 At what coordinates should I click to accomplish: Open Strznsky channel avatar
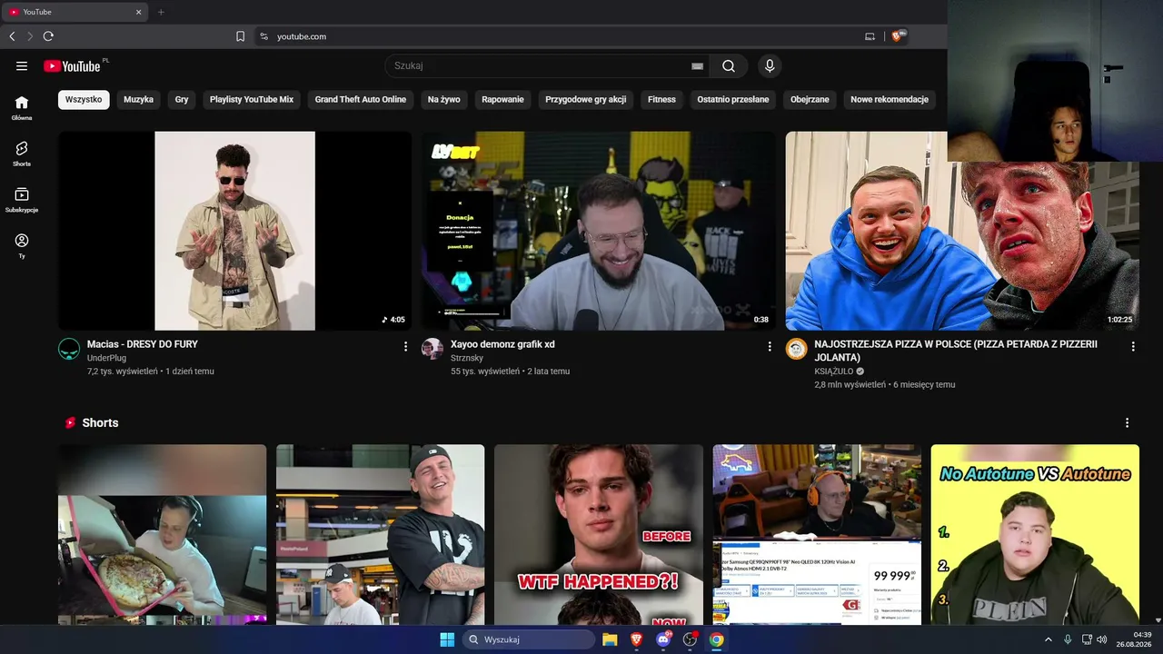tap(432, 350)
